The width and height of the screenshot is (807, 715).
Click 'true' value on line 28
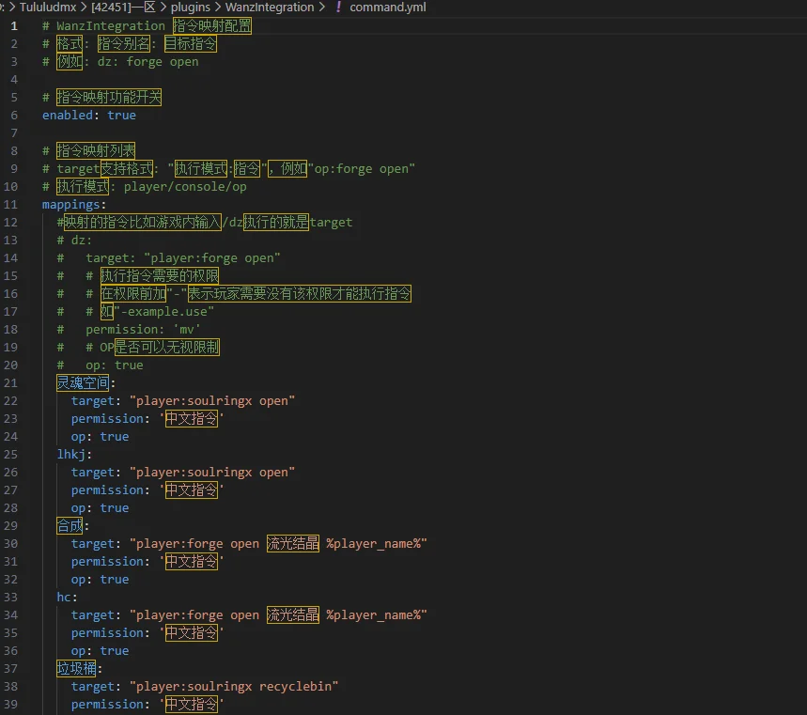[115, 508]
